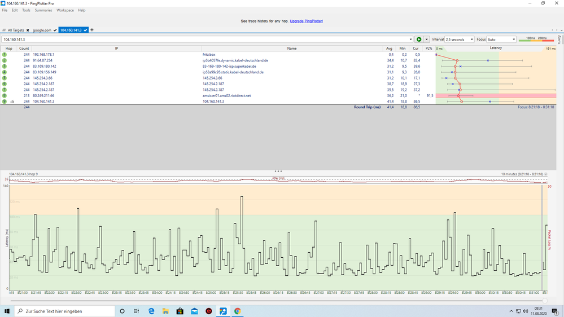Image resolution: width=564 pixels, height=317 pixels.
Task: Click the IP column header
Action: 116,49
